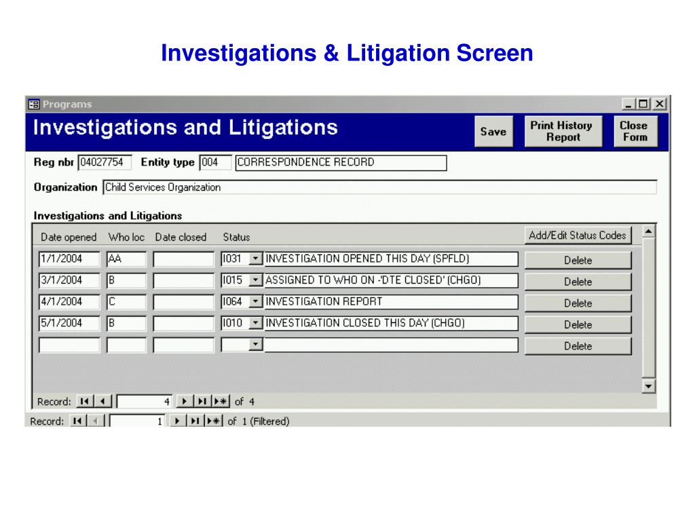Click the Close Form button

coord(635,132)
